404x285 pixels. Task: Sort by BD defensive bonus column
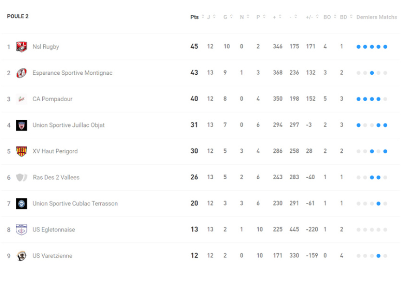click(344, 17)
